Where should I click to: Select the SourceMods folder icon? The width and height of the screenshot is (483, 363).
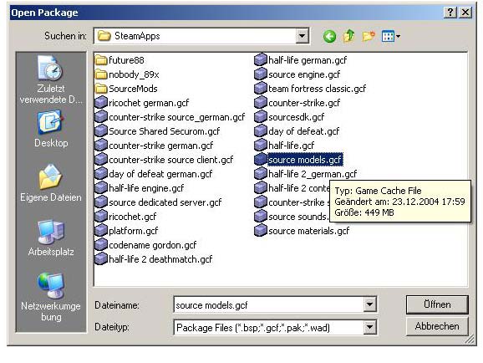pyautogui.click(x=101, y=89)
